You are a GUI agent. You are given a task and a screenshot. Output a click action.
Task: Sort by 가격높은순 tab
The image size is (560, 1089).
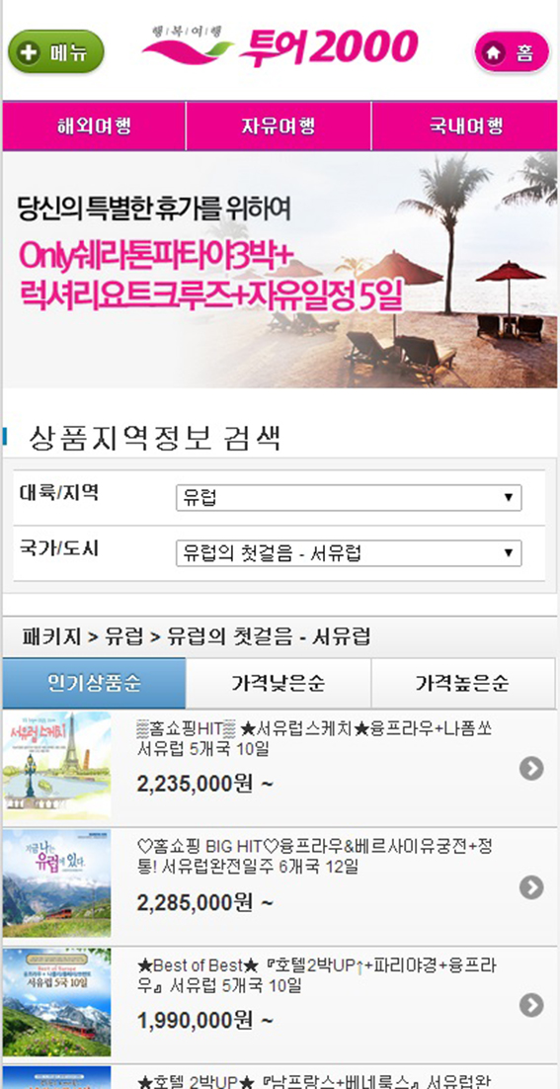pos(463,684)
